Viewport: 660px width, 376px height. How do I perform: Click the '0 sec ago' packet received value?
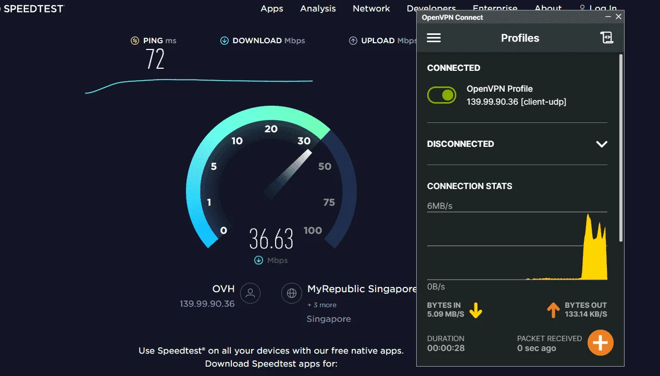pos(537,348)
